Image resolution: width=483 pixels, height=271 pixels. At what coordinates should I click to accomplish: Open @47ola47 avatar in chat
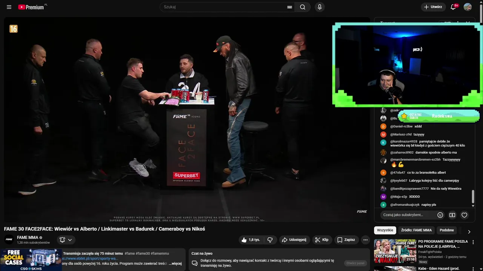point(383,173)
